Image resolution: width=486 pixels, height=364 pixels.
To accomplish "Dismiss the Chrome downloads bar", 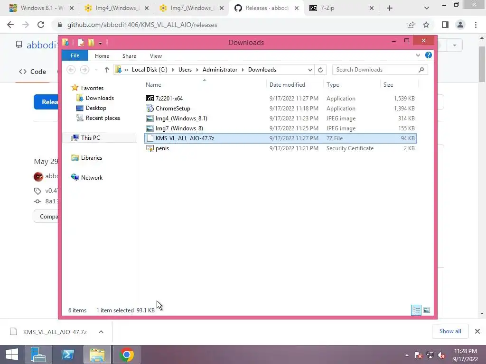I will [x=477, y=331].
